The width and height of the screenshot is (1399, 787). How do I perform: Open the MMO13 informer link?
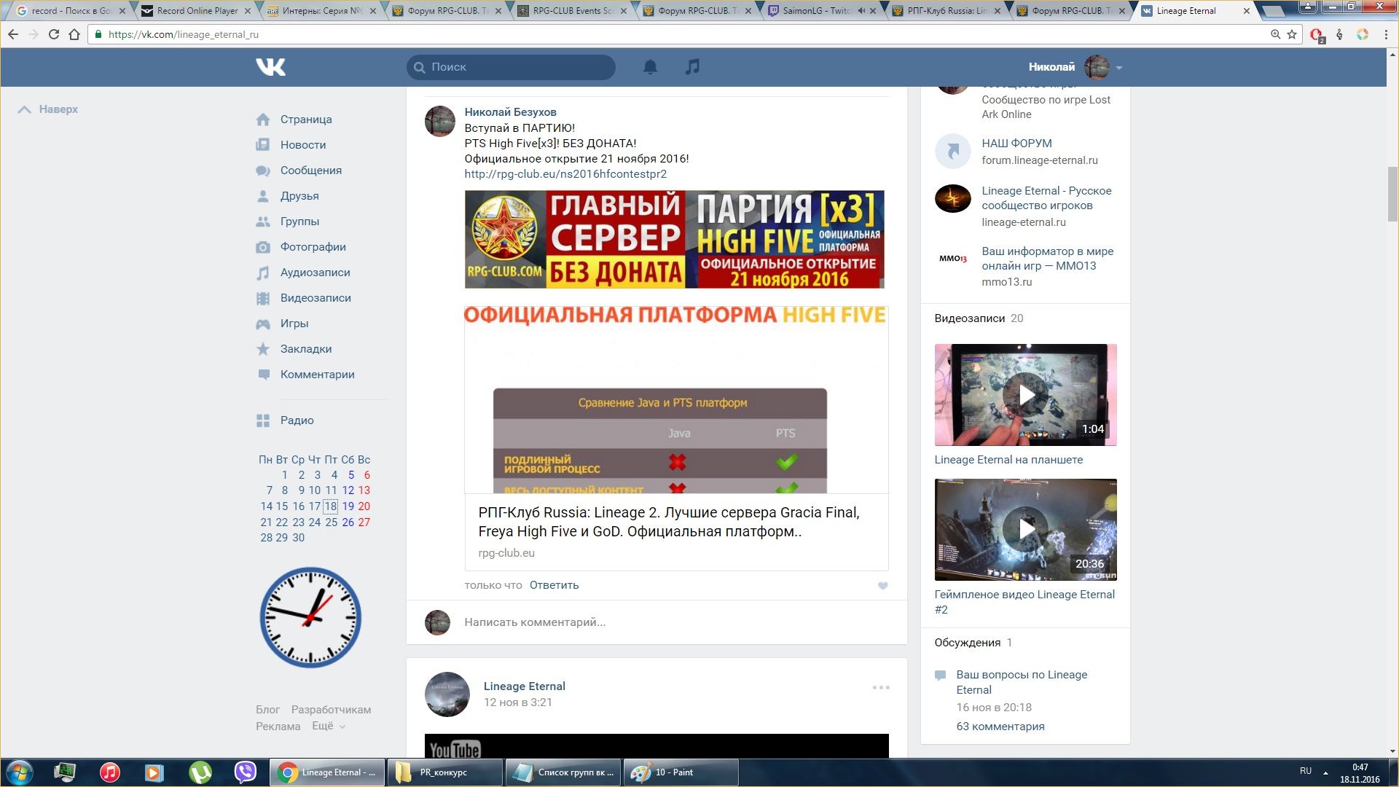coord(1047,259)
